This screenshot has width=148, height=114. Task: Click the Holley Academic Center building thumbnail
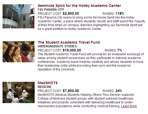(x=19, y=16)
